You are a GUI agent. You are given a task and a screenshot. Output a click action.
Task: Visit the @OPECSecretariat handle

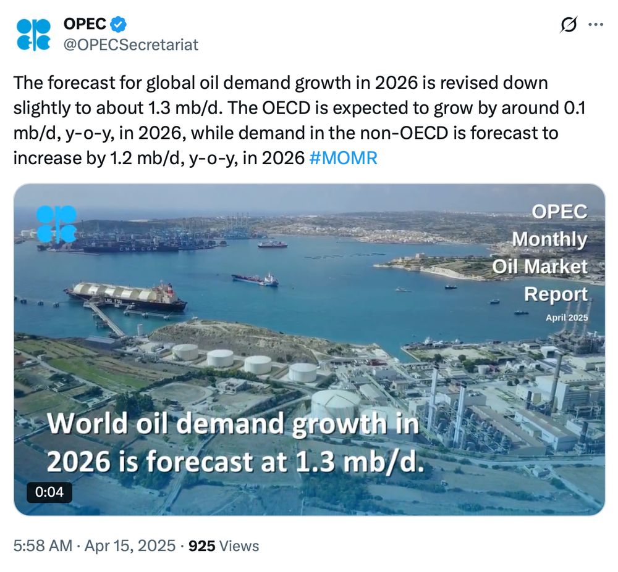(131, 45)
